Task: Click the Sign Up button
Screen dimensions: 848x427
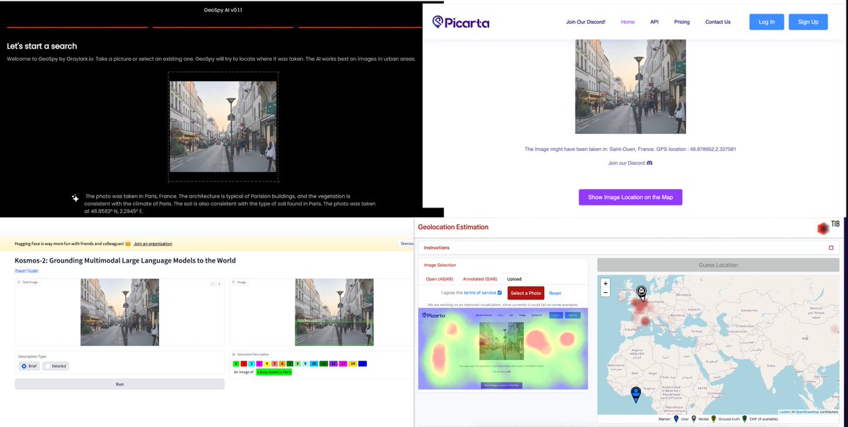Action: click(808, 22)
